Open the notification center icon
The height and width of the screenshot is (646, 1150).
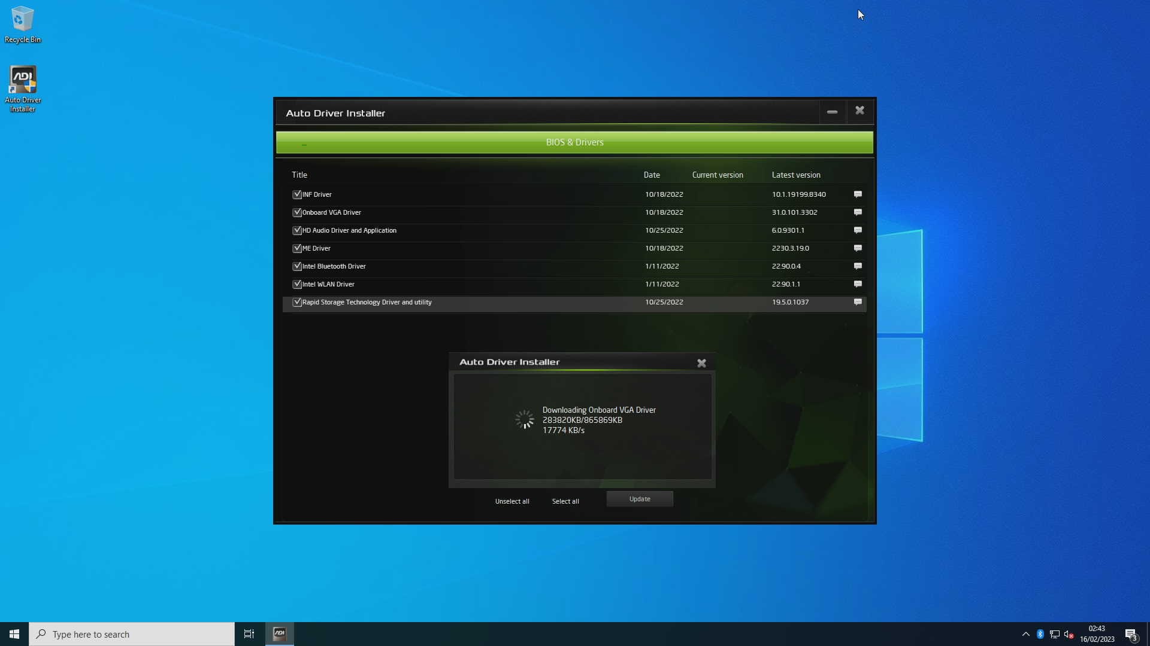click(x=1131, y=634)
